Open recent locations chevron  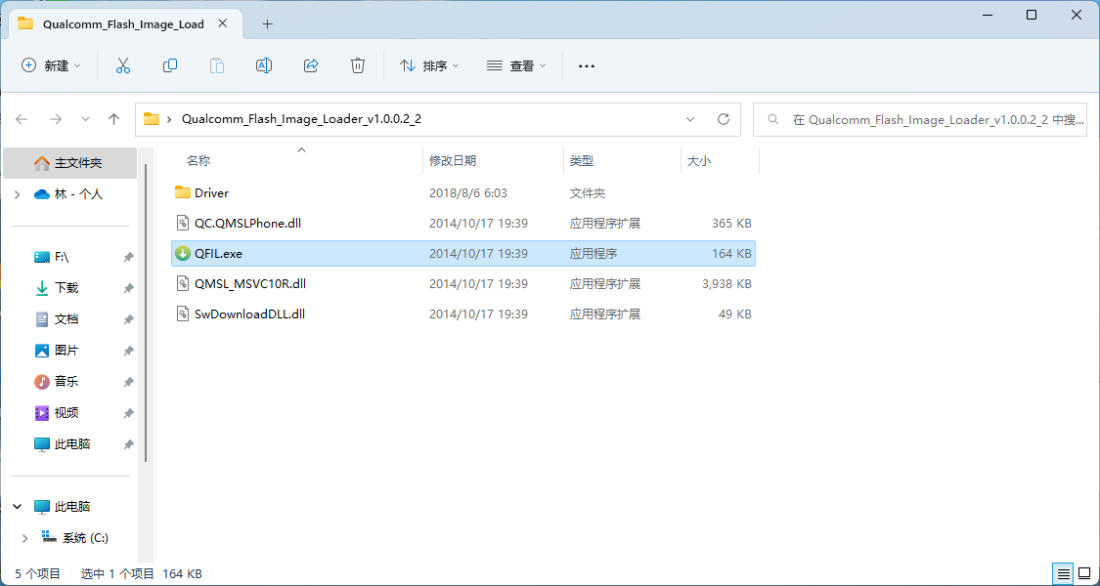point(86,119)
